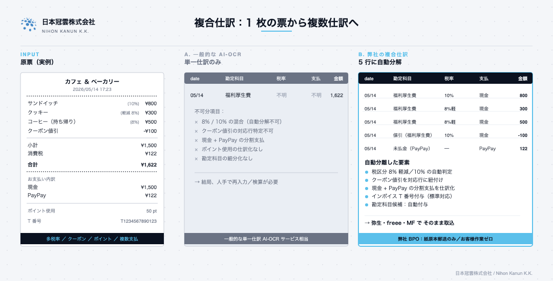Viewport: 553px width, 281px height.
Task: Click the 消費税 label on receipt
Action: [x=35, y=153]
